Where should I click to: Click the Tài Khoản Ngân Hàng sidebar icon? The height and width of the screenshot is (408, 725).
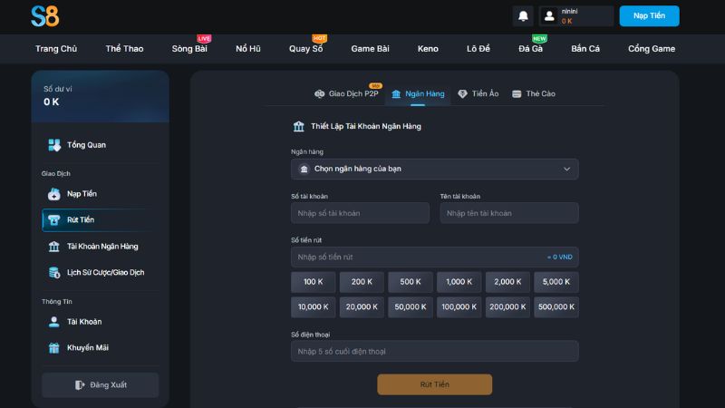click(54, 247)
